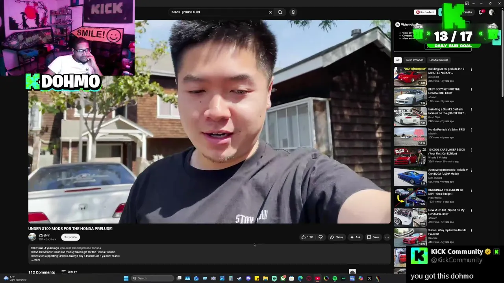The width and height of the screenshot is (504, 283).
Task: Subscribe to s2calvin channel
Action: tap(70, 237)
